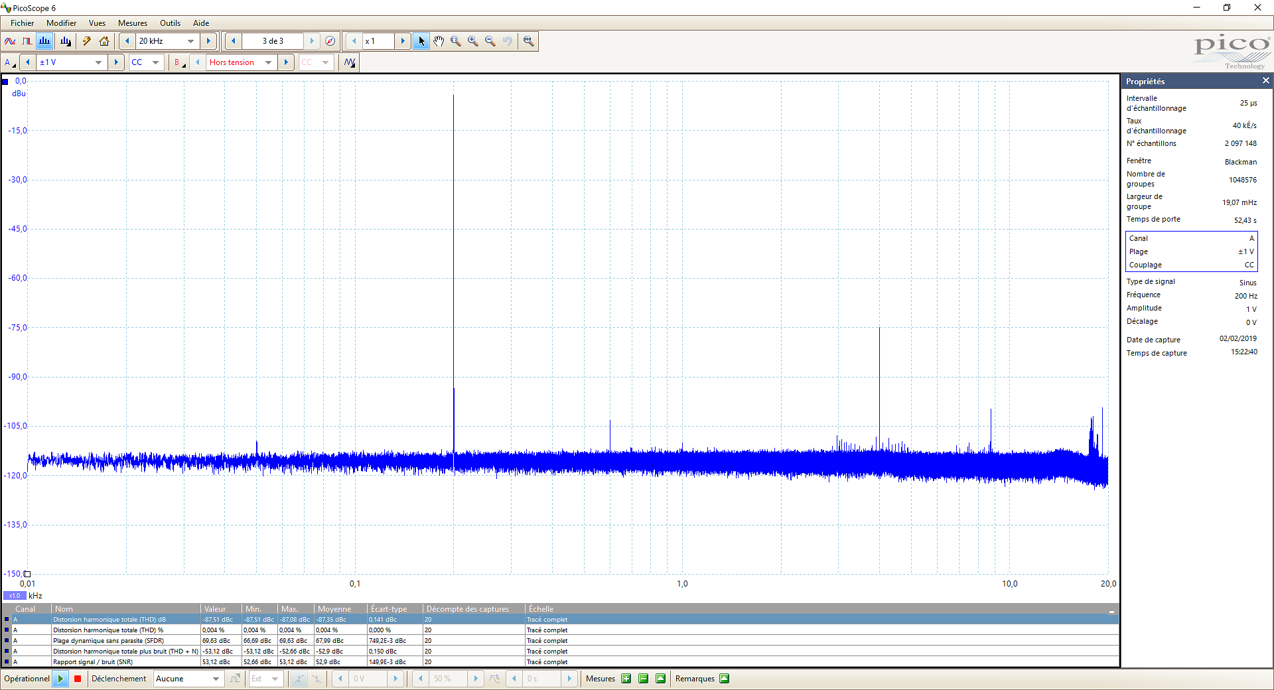This screenshot has width=1274, height=690.
Task: Open the frequency range 20 kHz dropdown
Action: coord(190,41)
